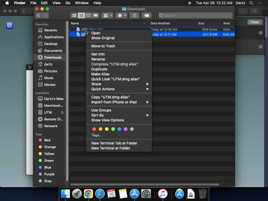The height and width of the screenshot is (201, 268).
Task: Sort by the Size column header
Action: (x=208, y=23)
